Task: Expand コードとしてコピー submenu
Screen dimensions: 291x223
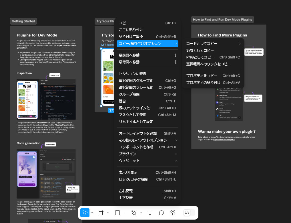Action: click(213, 44)
